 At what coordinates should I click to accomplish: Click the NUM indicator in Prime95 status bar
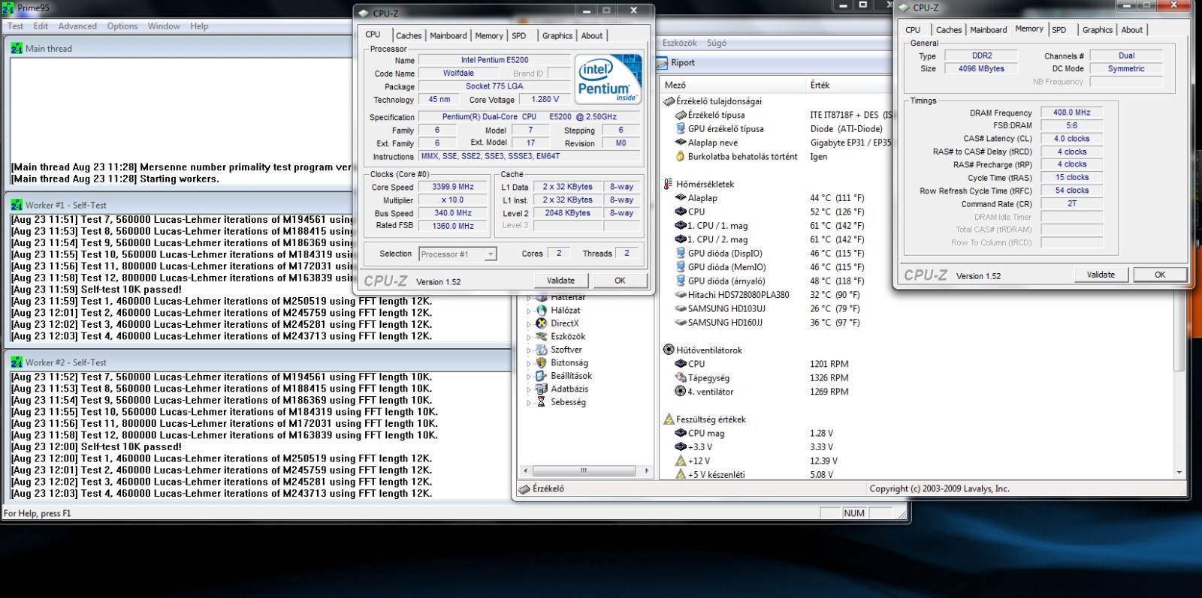[854, 513]
